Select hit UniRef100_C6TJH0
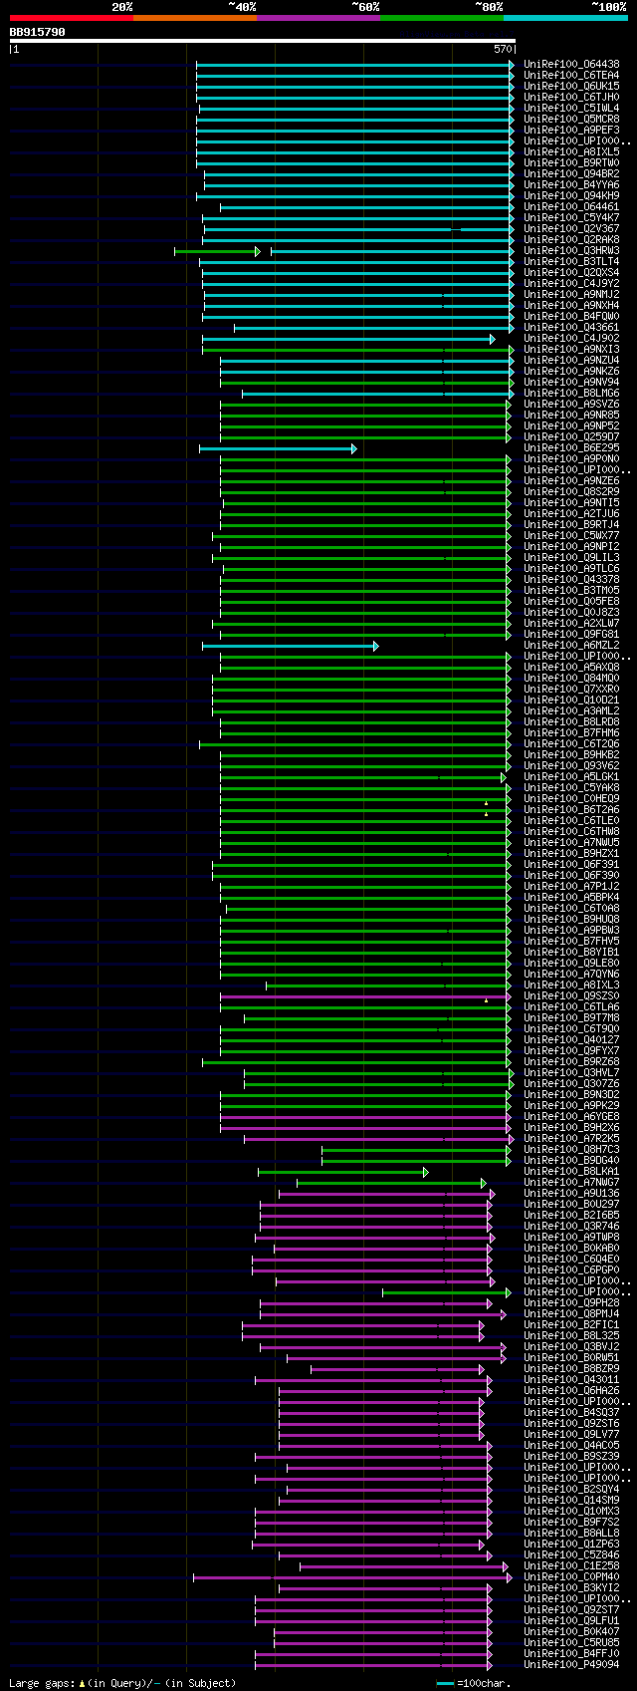This screenshot has width=637, height=1691. coord(571,97)
